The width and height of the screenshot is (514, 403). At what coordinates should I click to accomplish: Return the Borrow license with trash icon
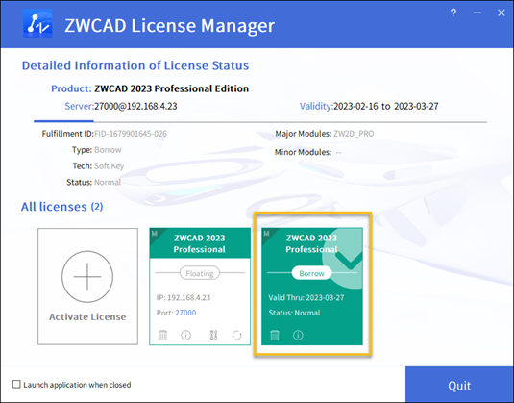[x=275, y=335]
